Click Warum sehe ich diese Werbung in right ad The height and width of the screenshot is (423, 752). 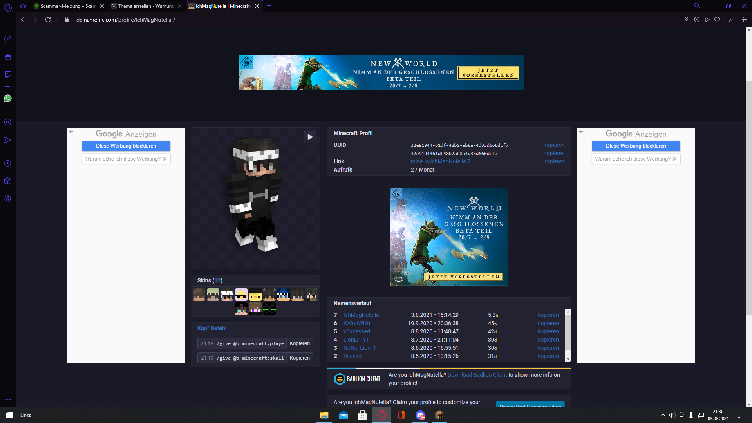(x=636, y=159)
